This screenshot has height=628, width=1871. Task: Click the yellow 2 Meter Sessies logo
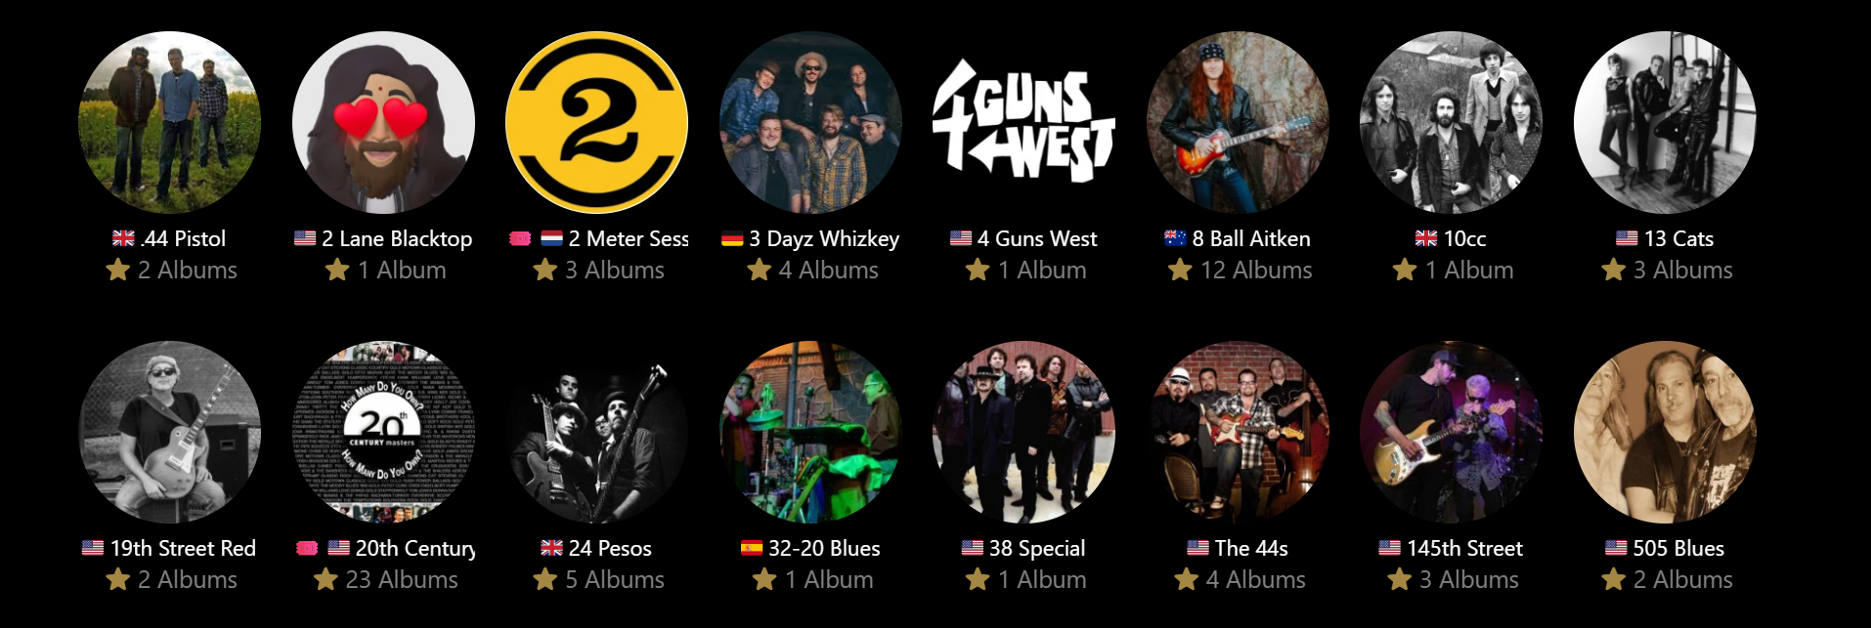pyautogui.click(x=596, y=122)
